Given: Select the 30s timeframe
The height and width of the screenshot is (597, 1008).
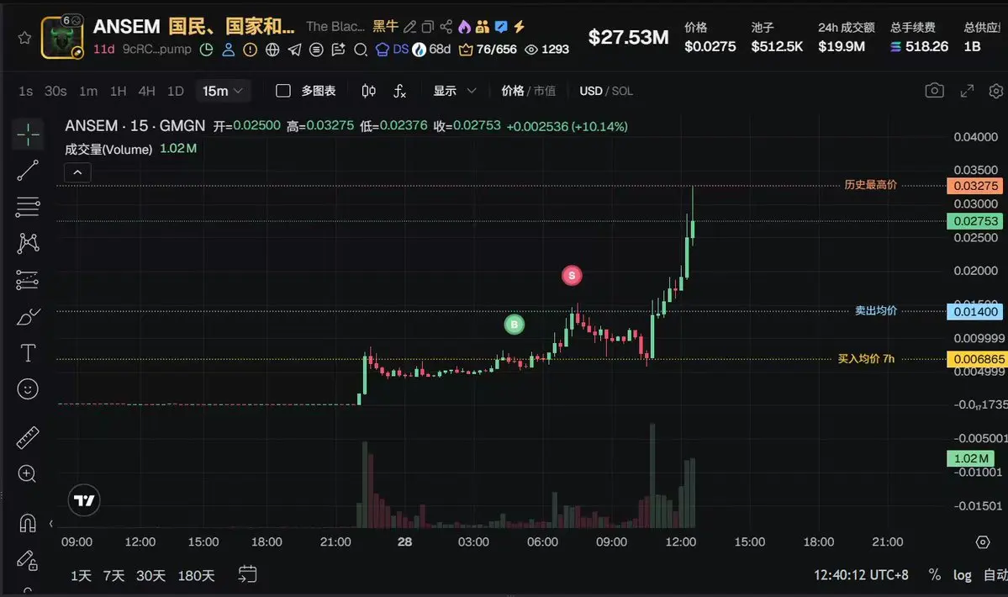Looking at the screenshot, I should tap(55, 92).
